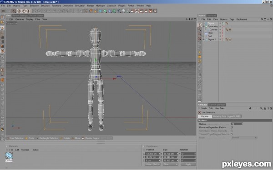Switch to the Structure tab in Objects panel

[212, 15]
